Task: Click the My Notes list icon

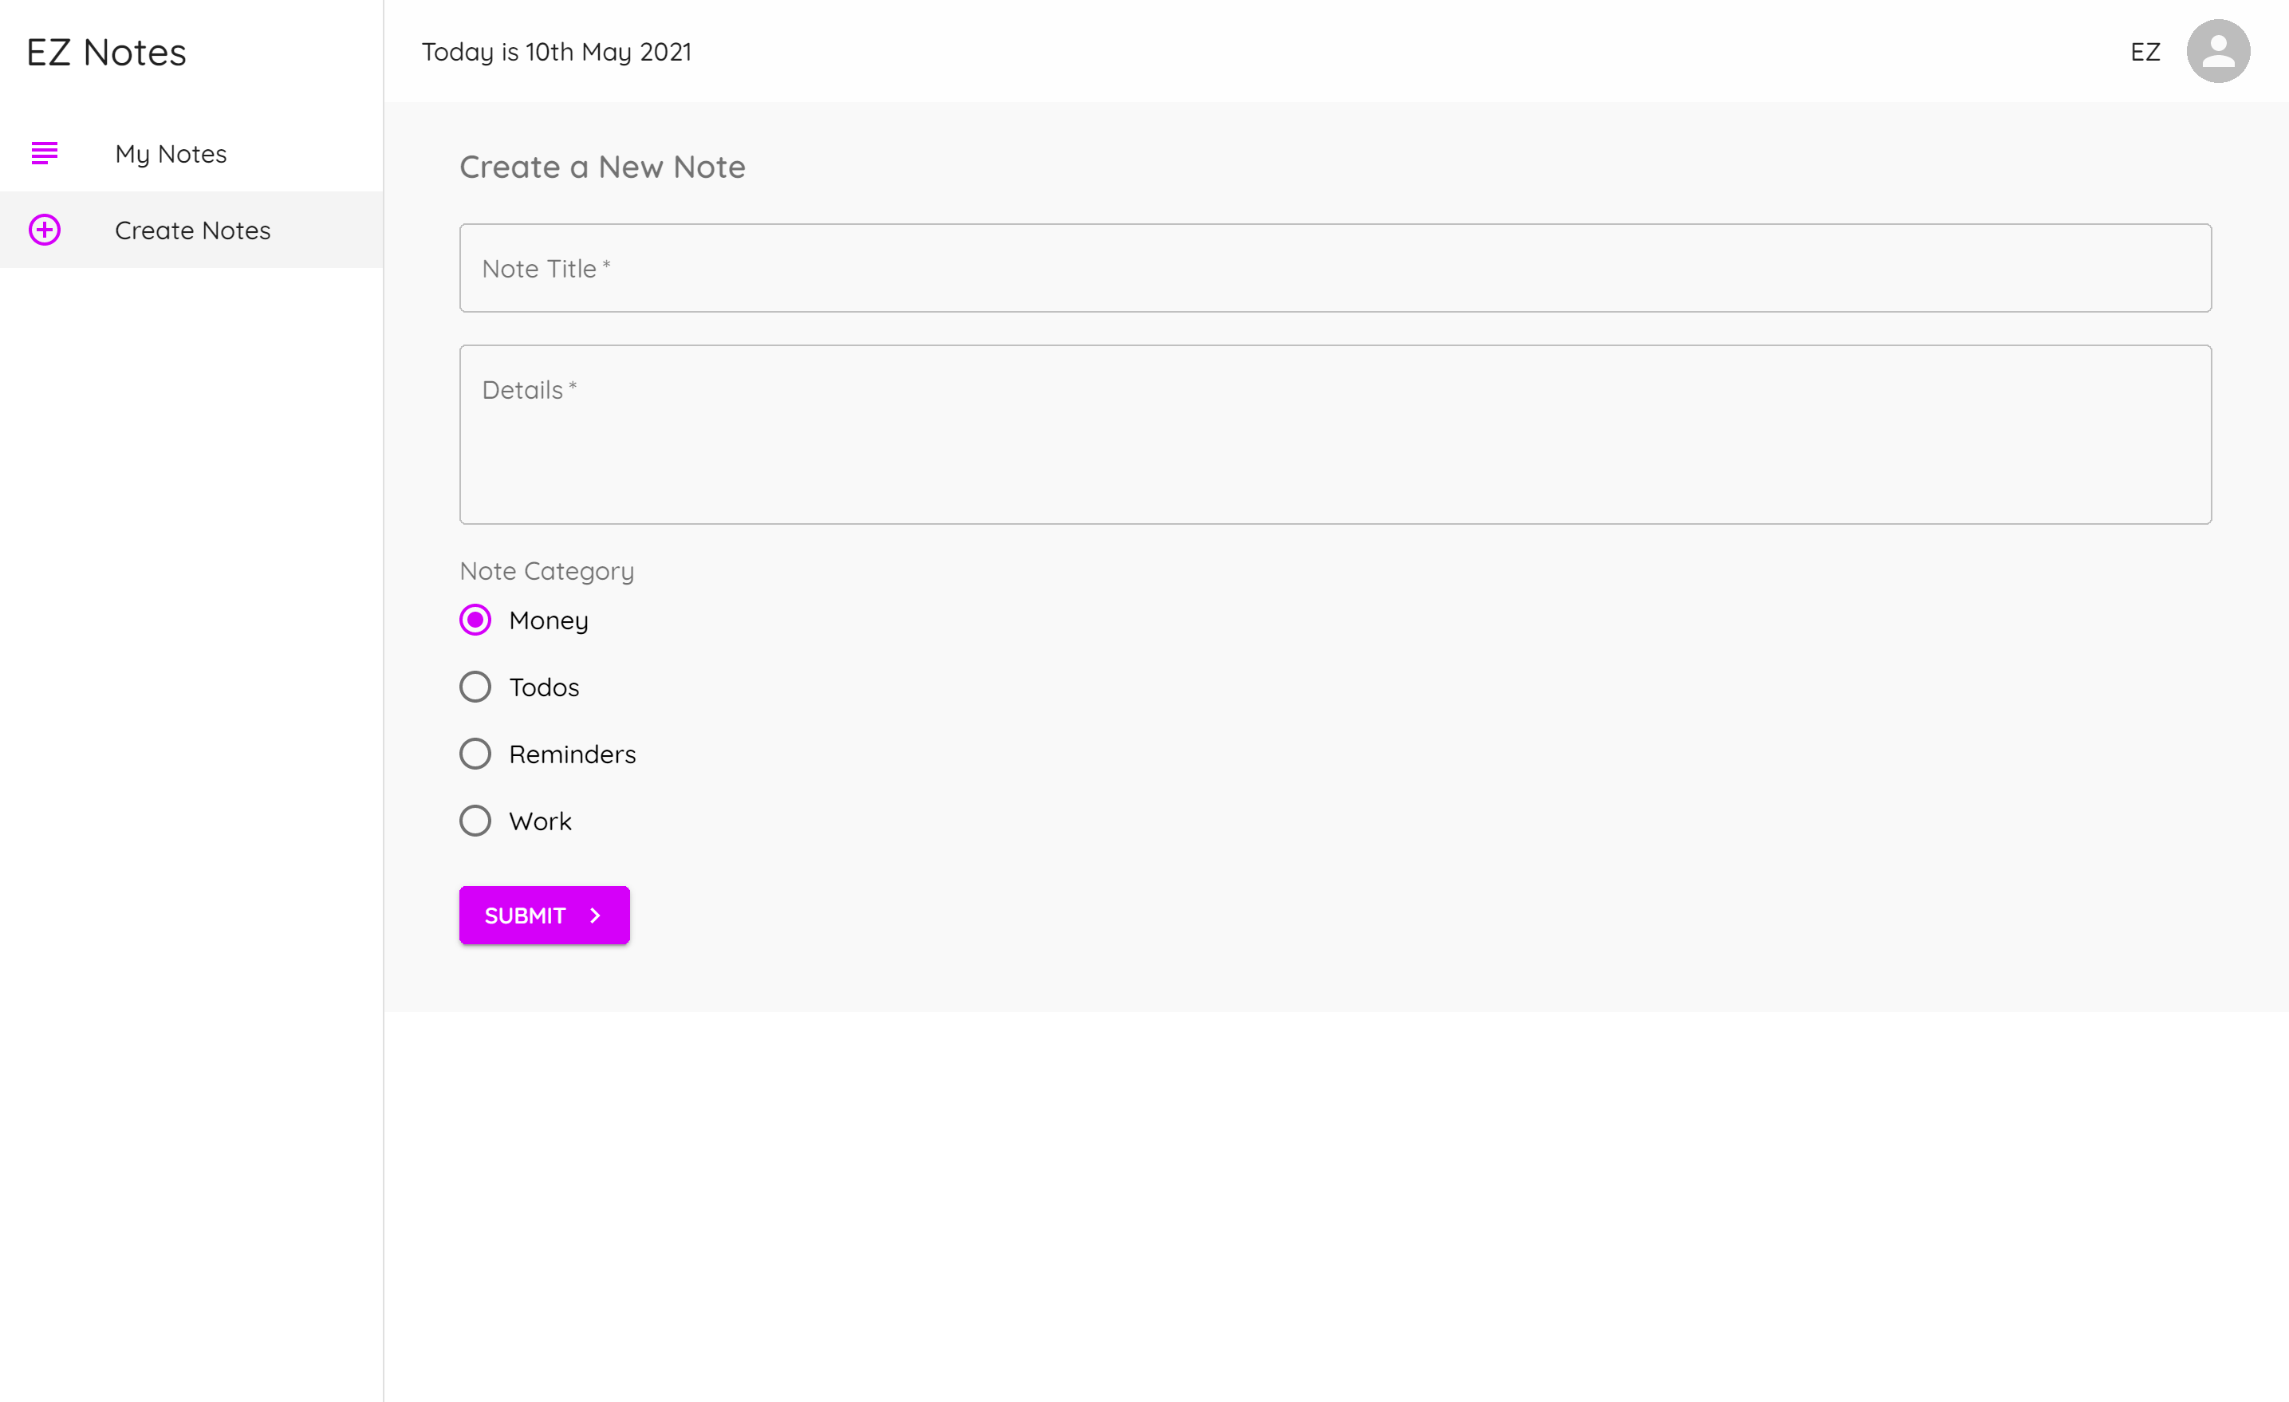Action: click(45, 153)
